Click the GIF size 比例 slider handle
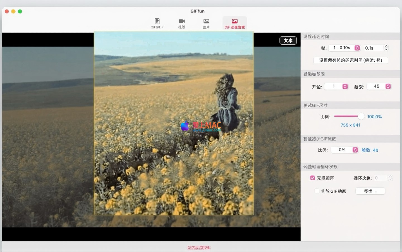402x252 pixels. point(361,116)
